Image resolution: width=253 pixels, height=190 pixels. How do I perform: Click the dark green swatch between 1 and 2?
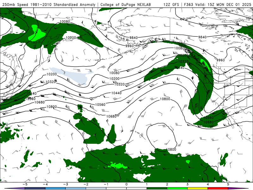(157, 188)
